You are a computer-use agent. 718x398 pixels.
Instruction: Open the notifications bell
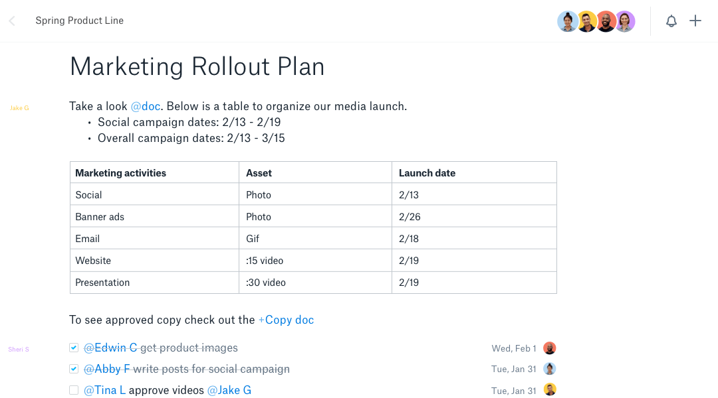point(671,21)
